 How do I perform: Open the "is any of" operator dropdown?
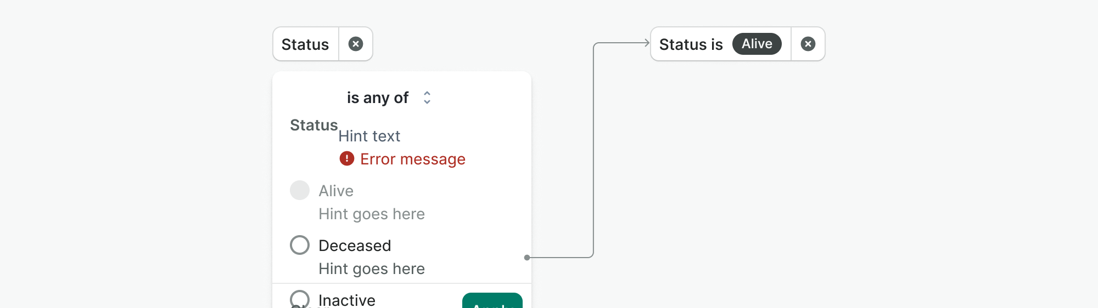(378, 98)
